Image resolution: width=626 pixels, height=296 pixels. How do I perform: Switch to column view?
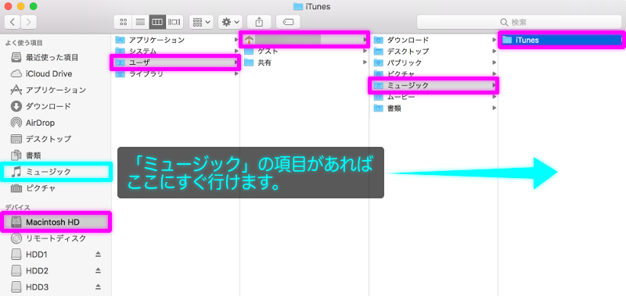[157, 22]
